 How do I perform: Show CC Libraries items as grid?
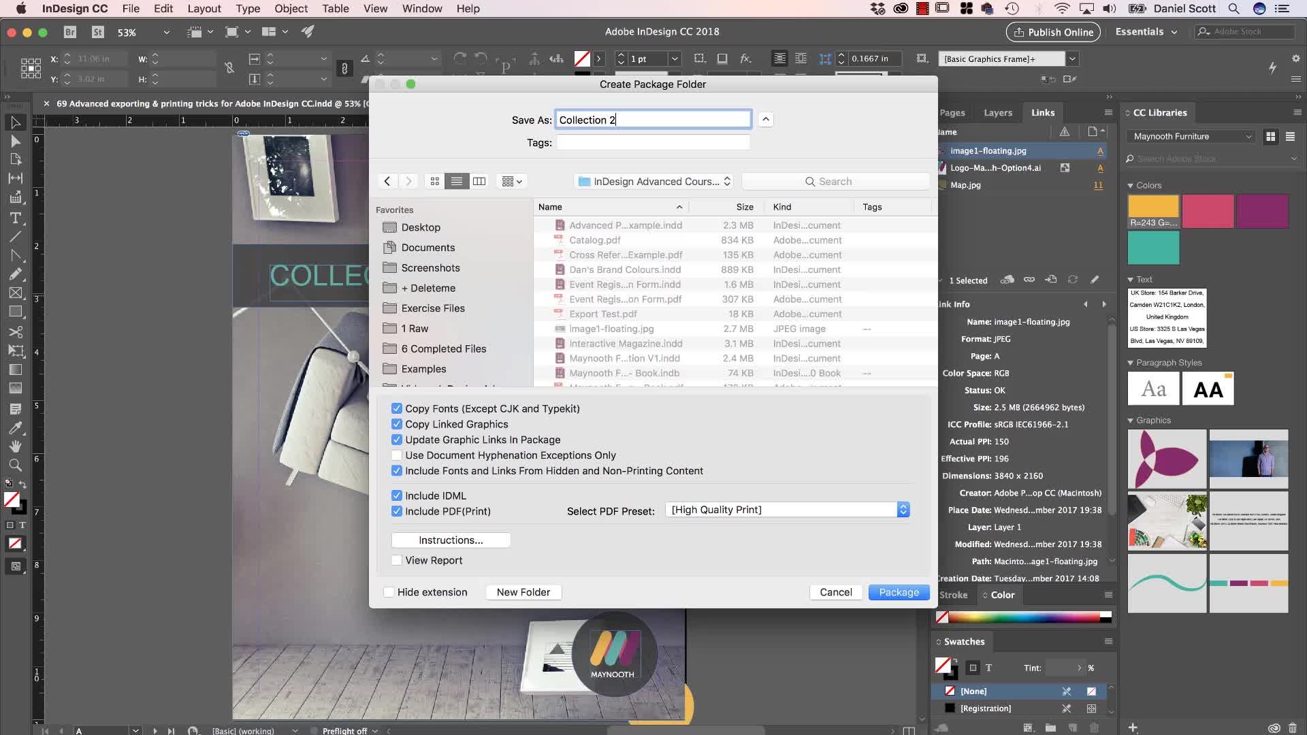point(1270,137)
